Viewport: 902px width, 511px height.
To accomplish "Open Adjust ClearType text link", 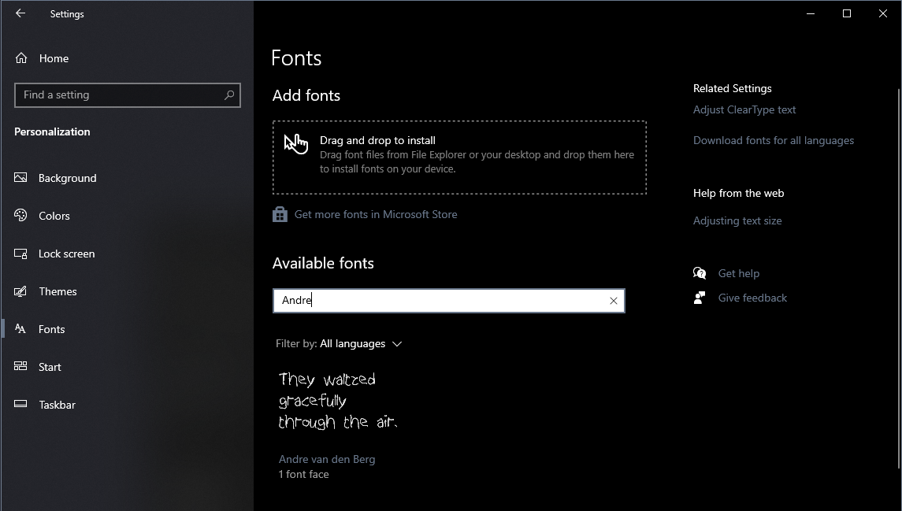I will (744, 110).
